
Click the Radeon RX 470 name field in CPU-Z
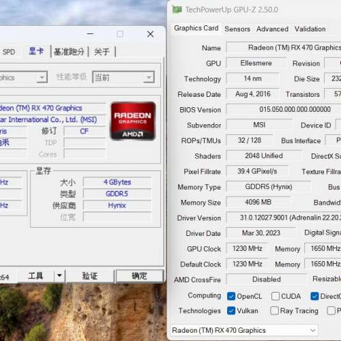[53, 108]
